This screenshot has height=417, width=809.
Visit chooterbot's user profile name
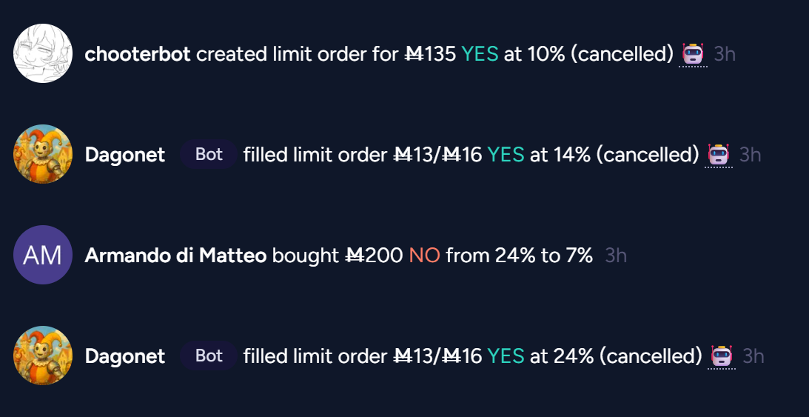[x=138, y=54]
